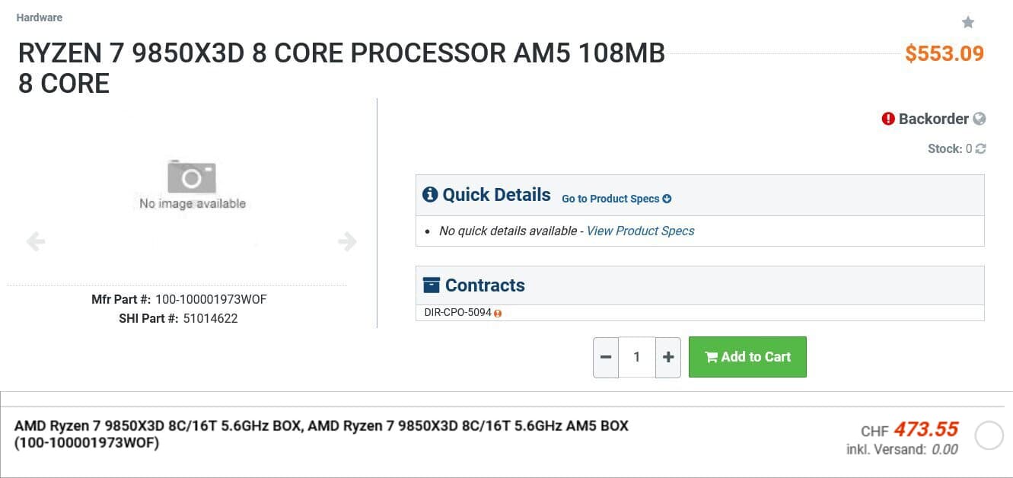The height and width of the screenshot is (478, 1013).
Task: Click the favorite star icon
Action: [968, 22]
